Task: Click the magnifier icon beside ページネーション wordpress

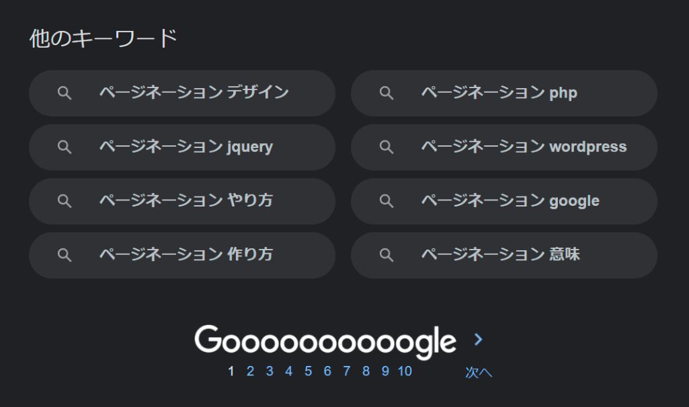Action: (387, 147)
